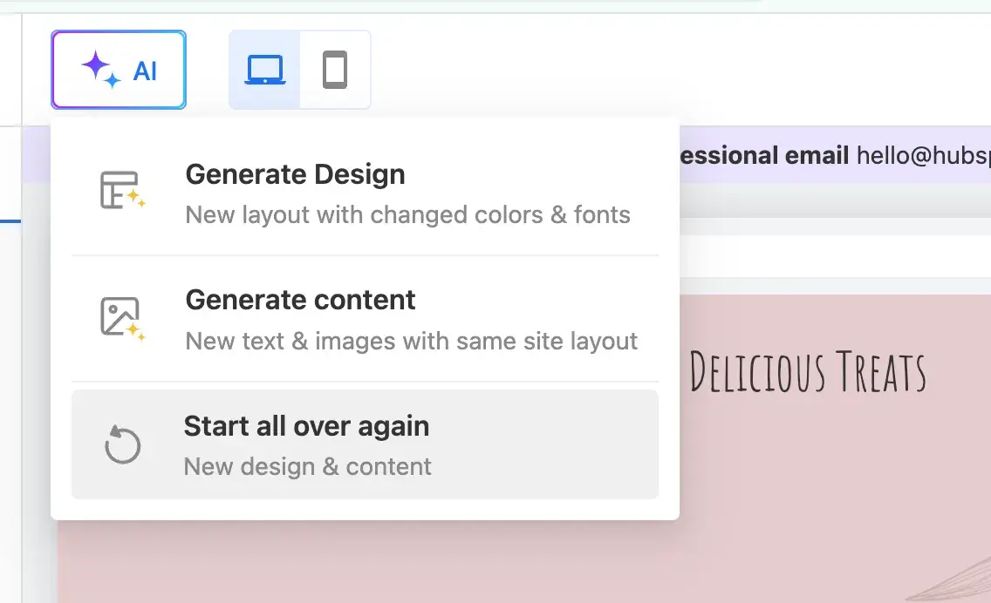Choose Generate content from AI menu

click(300, 300)
